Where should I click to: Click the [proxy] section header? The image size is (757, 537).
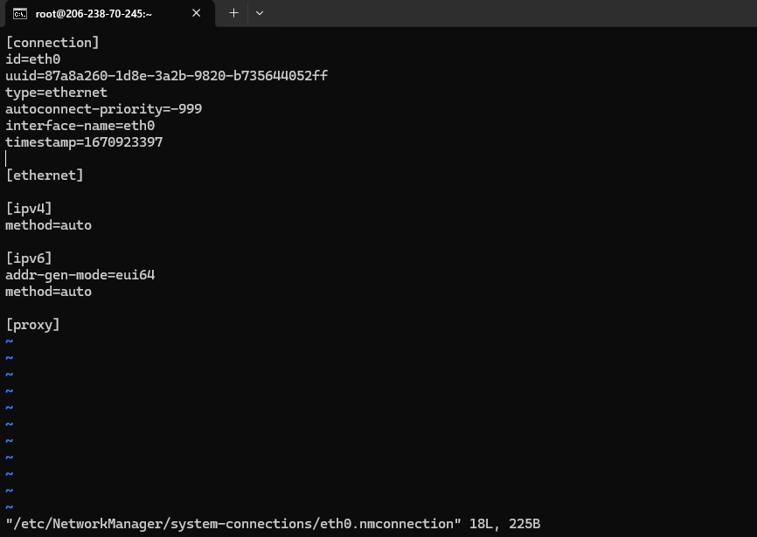pos(32,325)
